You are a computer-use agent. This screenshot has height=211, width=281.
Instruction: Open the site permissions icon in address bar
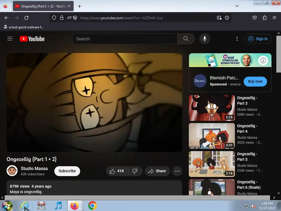[x=69, y=18]
